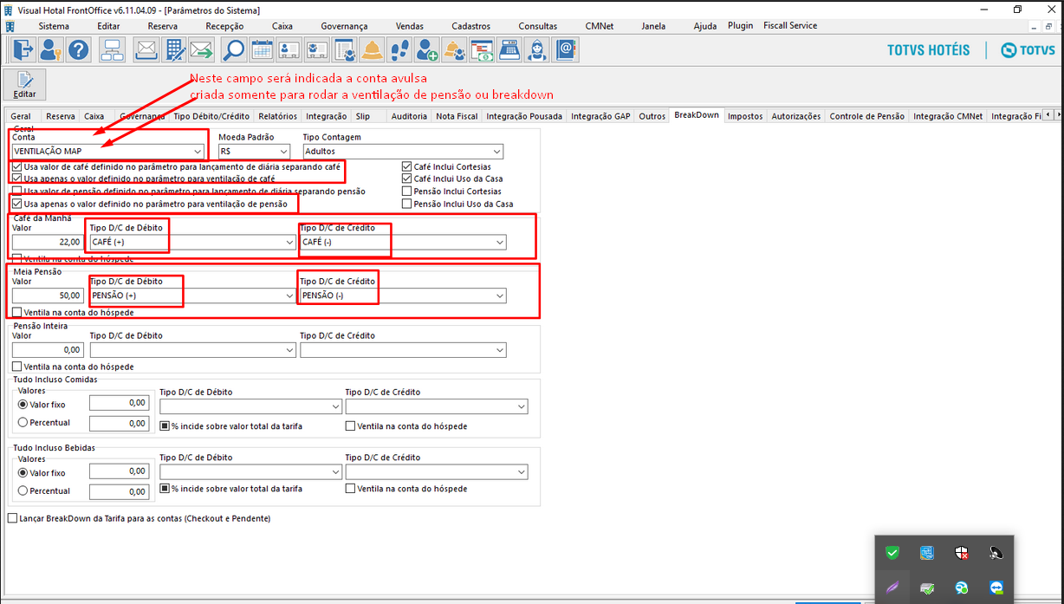Open Meia Pensão crédito dropdown PENSÃO (-)
Viewport: 1064px width, 604px height.
click(403, 296)
